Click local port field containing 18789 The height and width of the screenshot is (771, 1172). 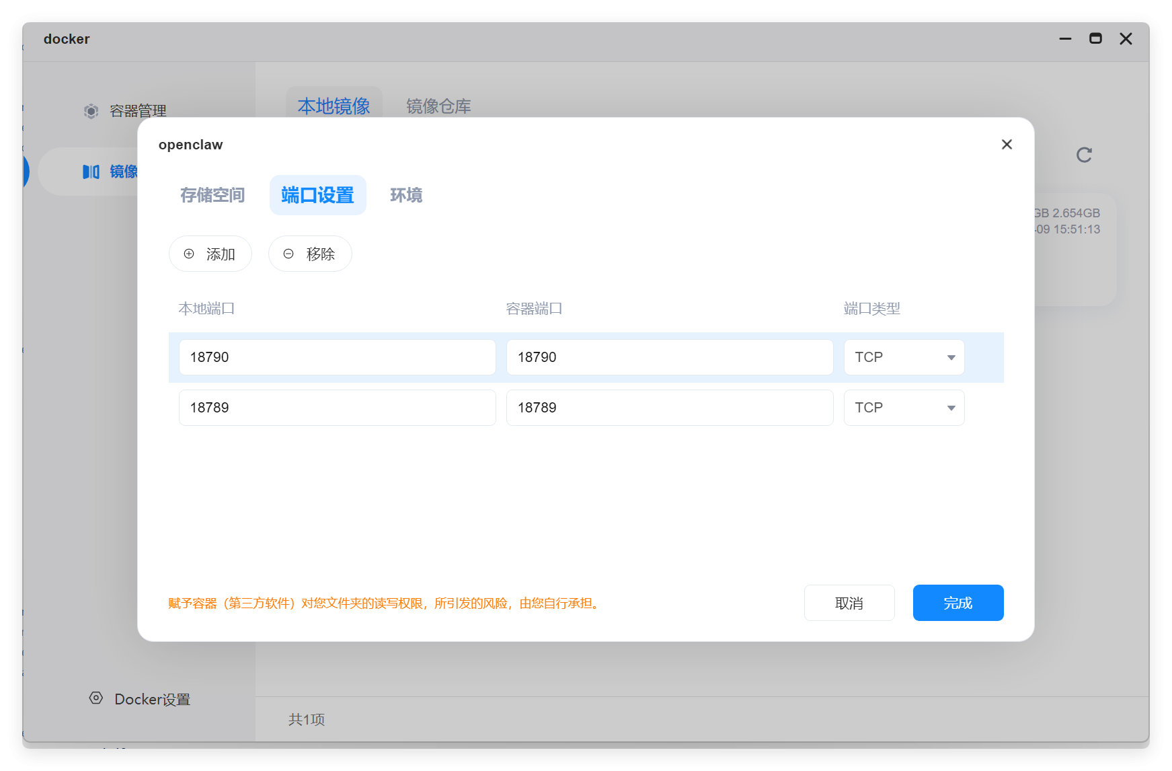(x=337, y=408)
